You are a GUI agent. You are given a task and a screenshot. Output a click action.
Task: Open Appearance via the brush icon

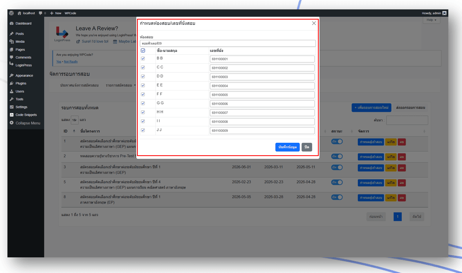(x=11, y=75)
